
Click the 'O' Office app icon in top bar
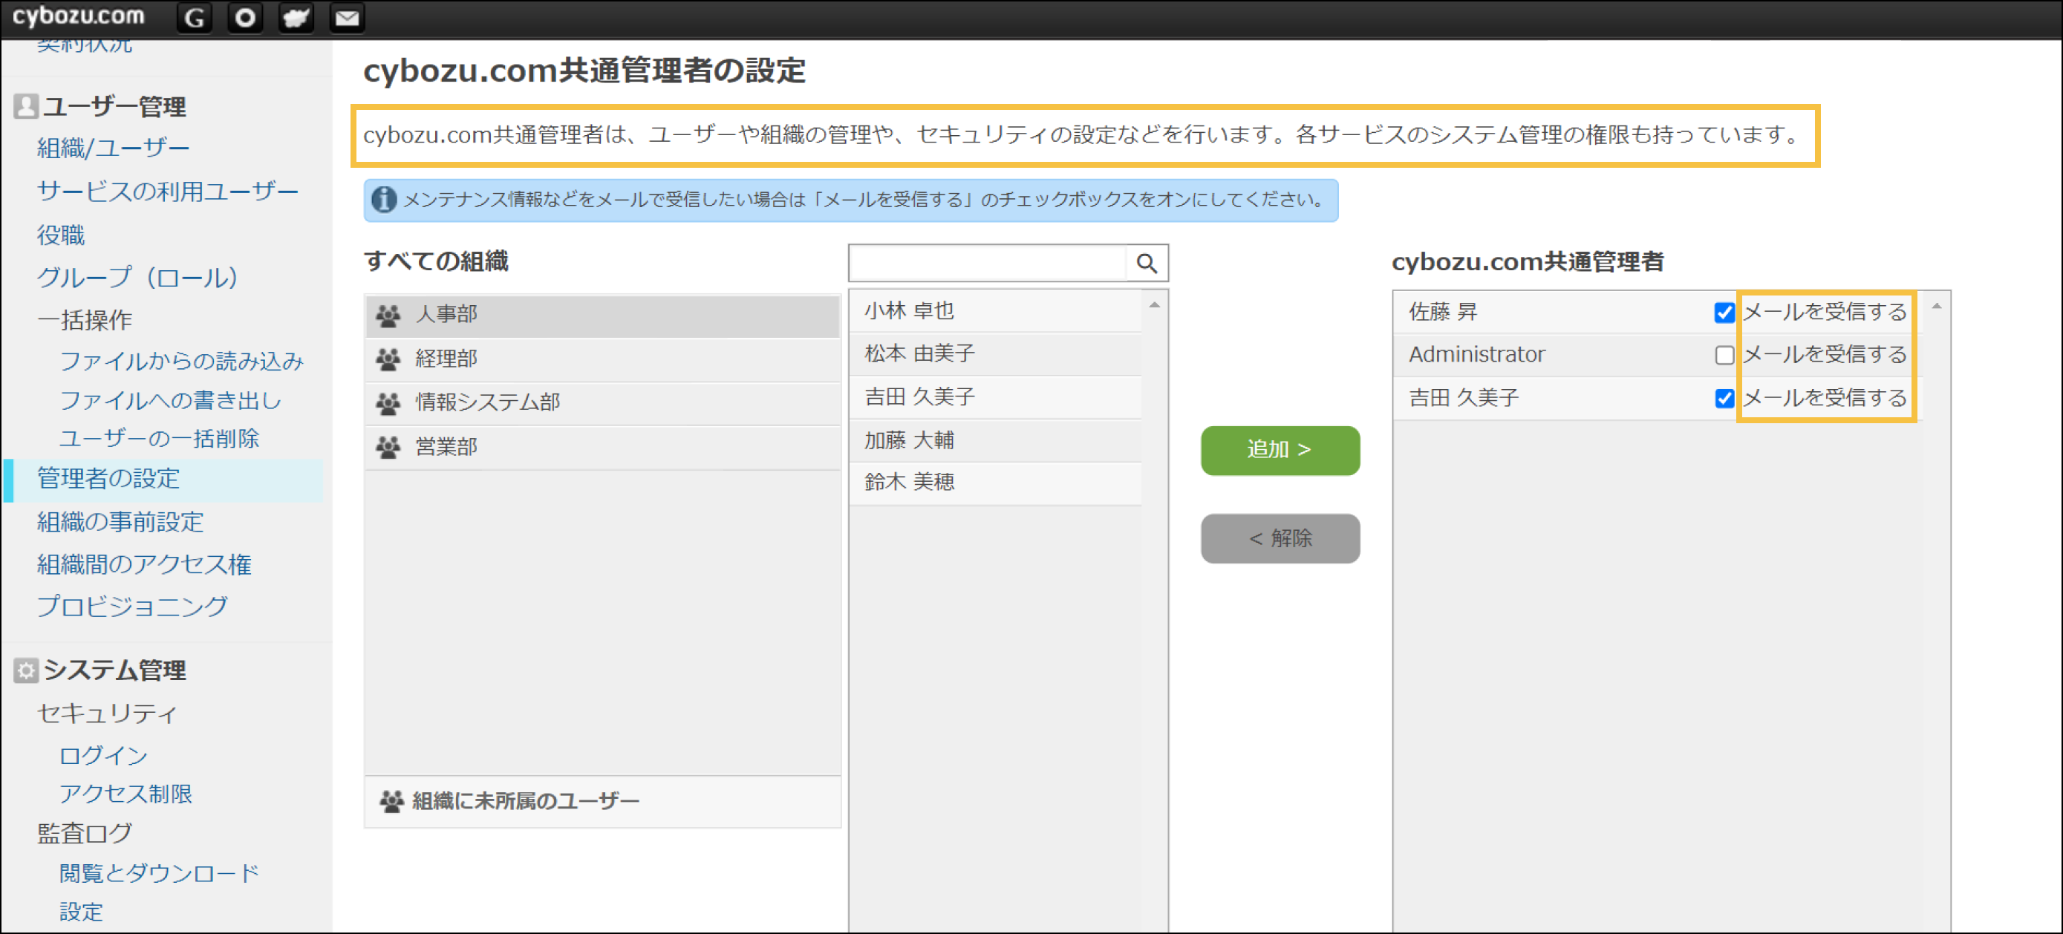point(244,17)
